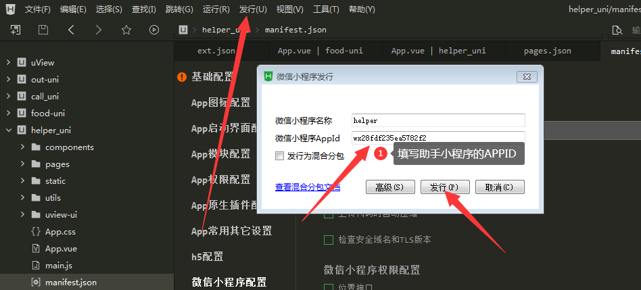Image resolution: width=641 pixels, height=290 pixels.
Task: Click the utils folder icon
Action: coord(36,197)
